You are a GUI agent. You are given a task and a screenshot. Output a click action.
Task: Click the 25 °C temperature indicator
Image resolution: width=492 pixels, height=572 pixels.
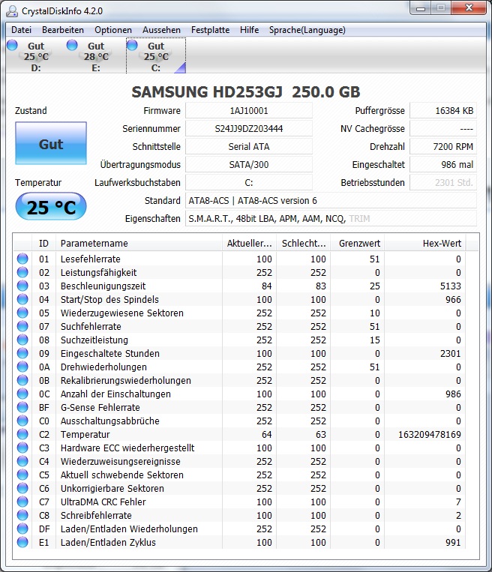51,207
